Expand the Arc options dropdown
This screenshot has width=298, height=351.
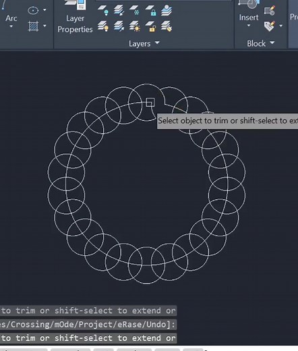pos(11,26)
